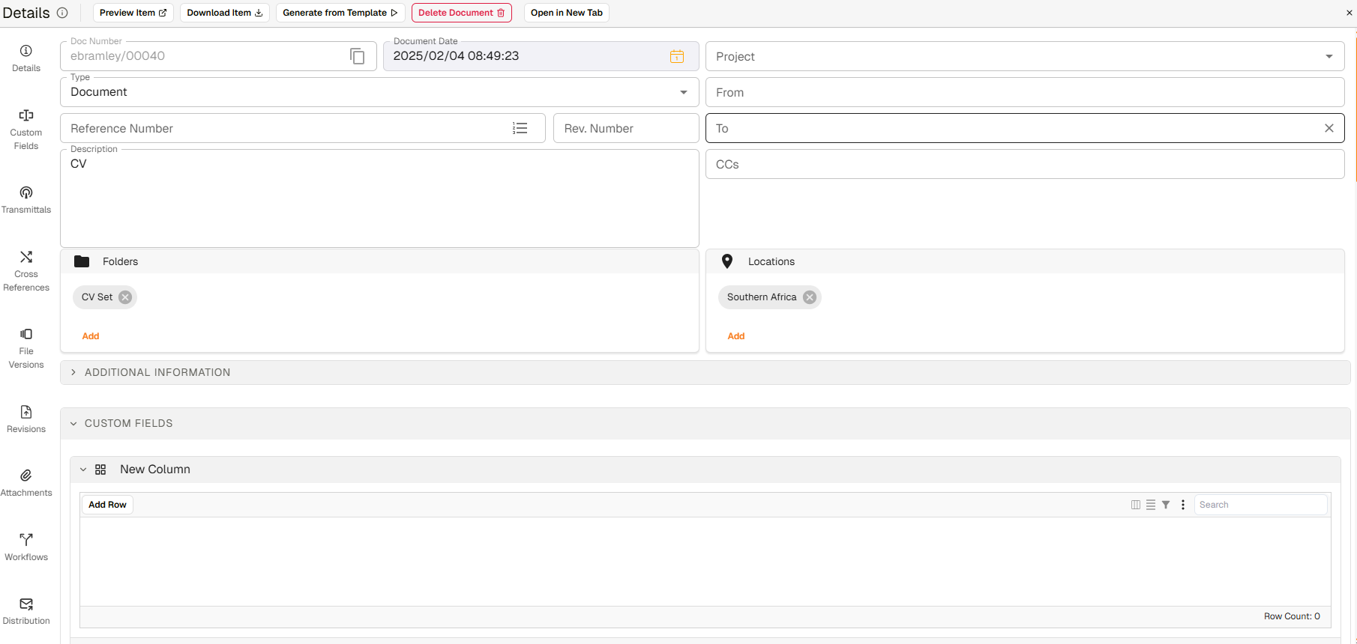Open the Project dropdown

click(x=1025, y=56)
